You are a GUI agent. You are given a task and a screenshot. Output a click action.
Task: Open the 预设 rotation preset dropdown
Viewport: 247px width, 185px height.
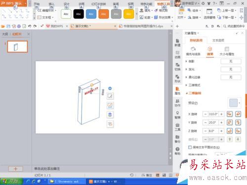pos(235,103)
